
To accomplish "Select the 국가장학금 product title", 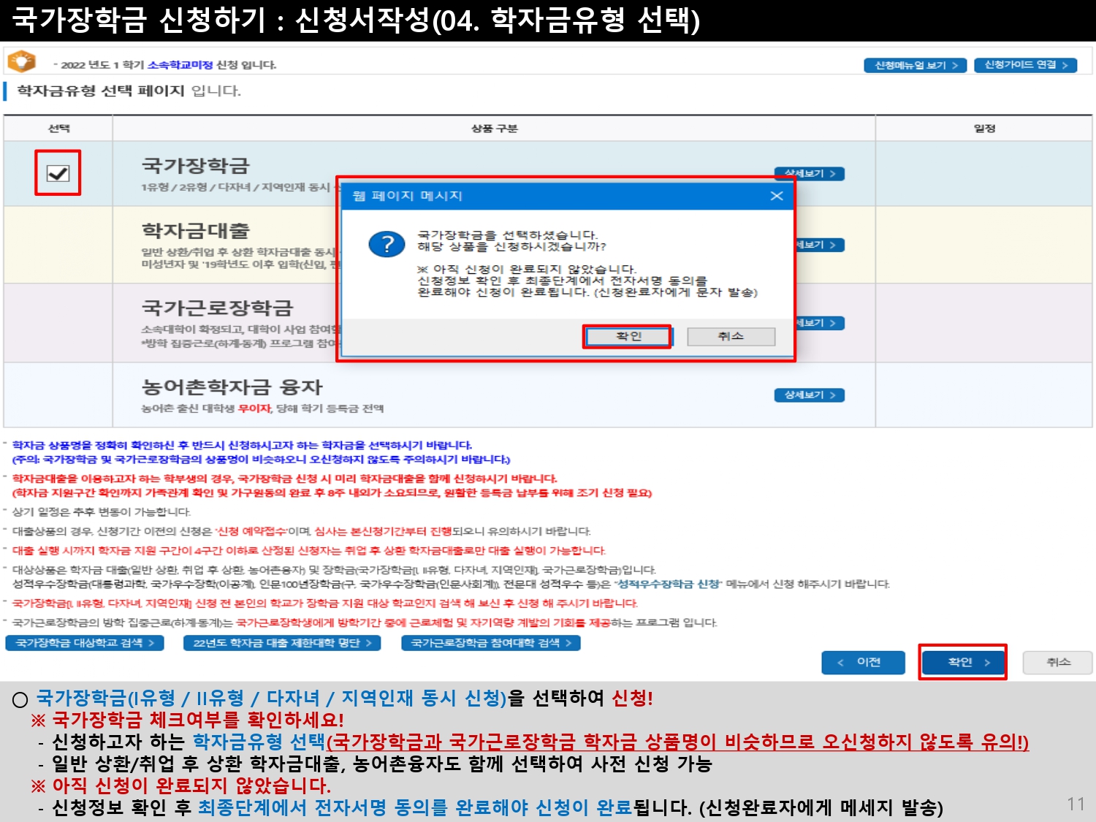I will pyautogui.click(x=196, y=166).
